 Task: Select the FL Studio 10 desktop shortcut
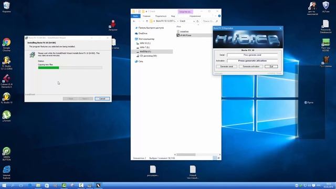pyautogui.click(x=6, y=98)
